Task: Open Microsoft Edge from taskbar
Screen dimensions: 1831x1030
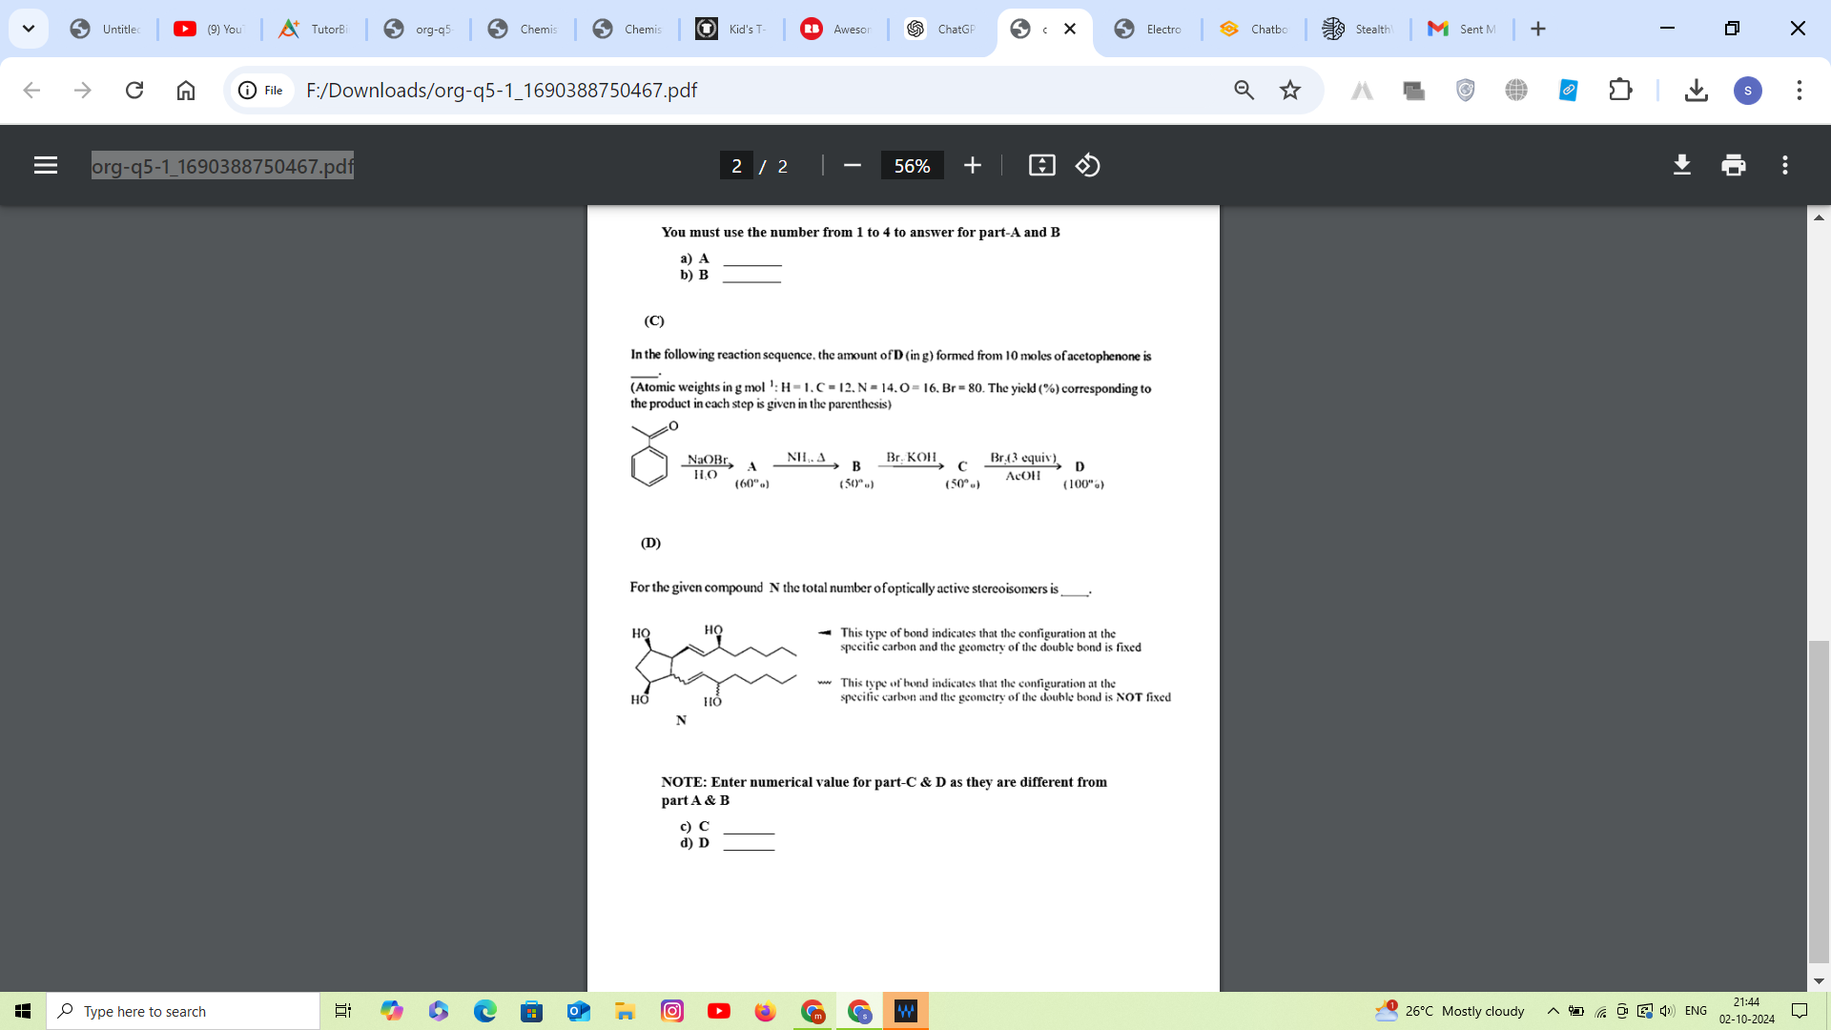Action: (484, 1011)
